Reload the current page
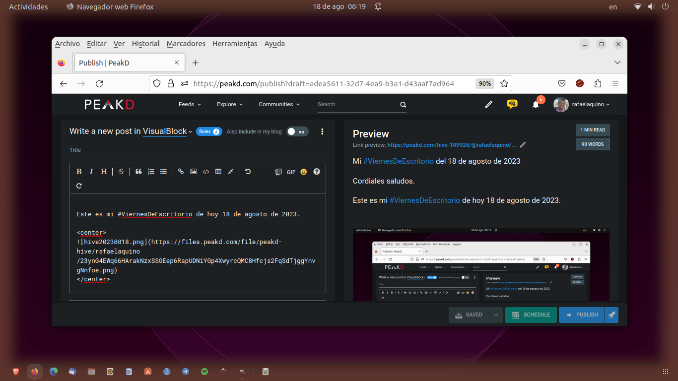 coord(99,83)
